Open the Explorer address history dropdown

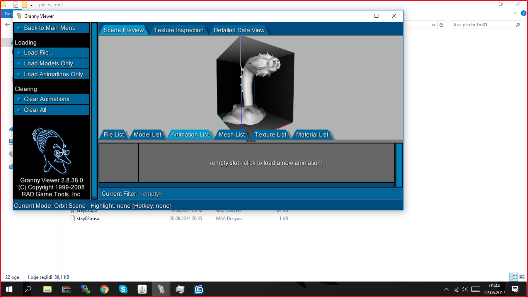pyautogui.click(x=434, y=25)
